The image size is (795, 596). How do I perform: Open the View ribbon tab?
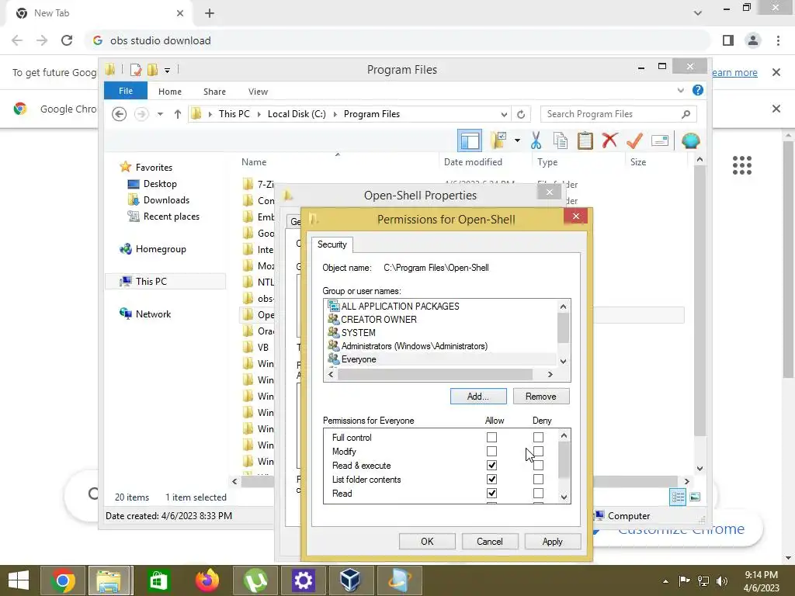258,92
